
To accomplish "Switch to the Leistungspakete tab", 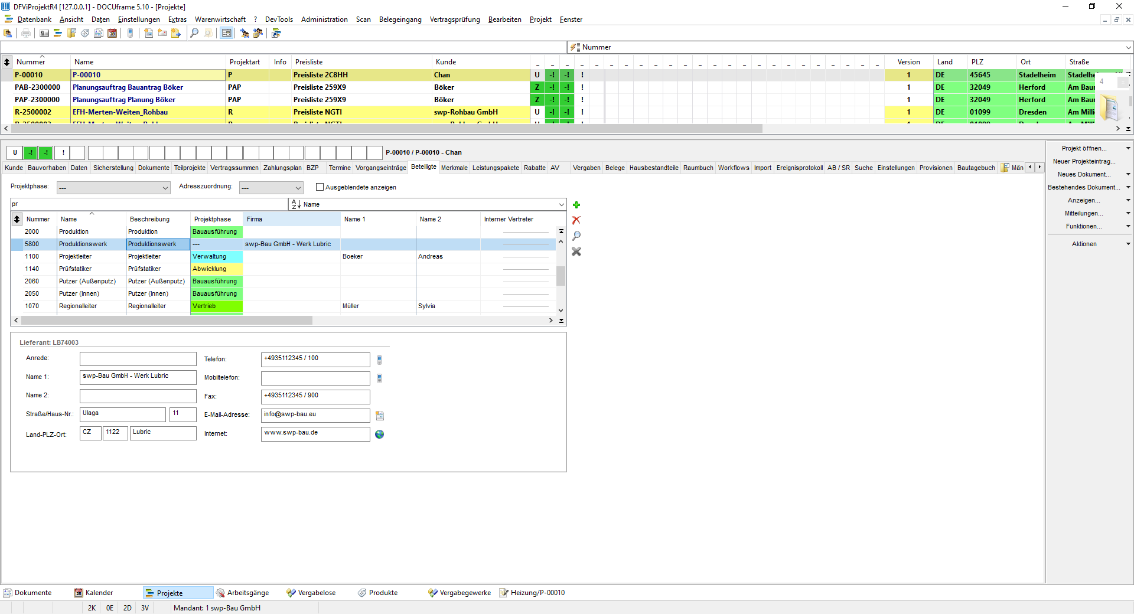I will coord(496,168).
